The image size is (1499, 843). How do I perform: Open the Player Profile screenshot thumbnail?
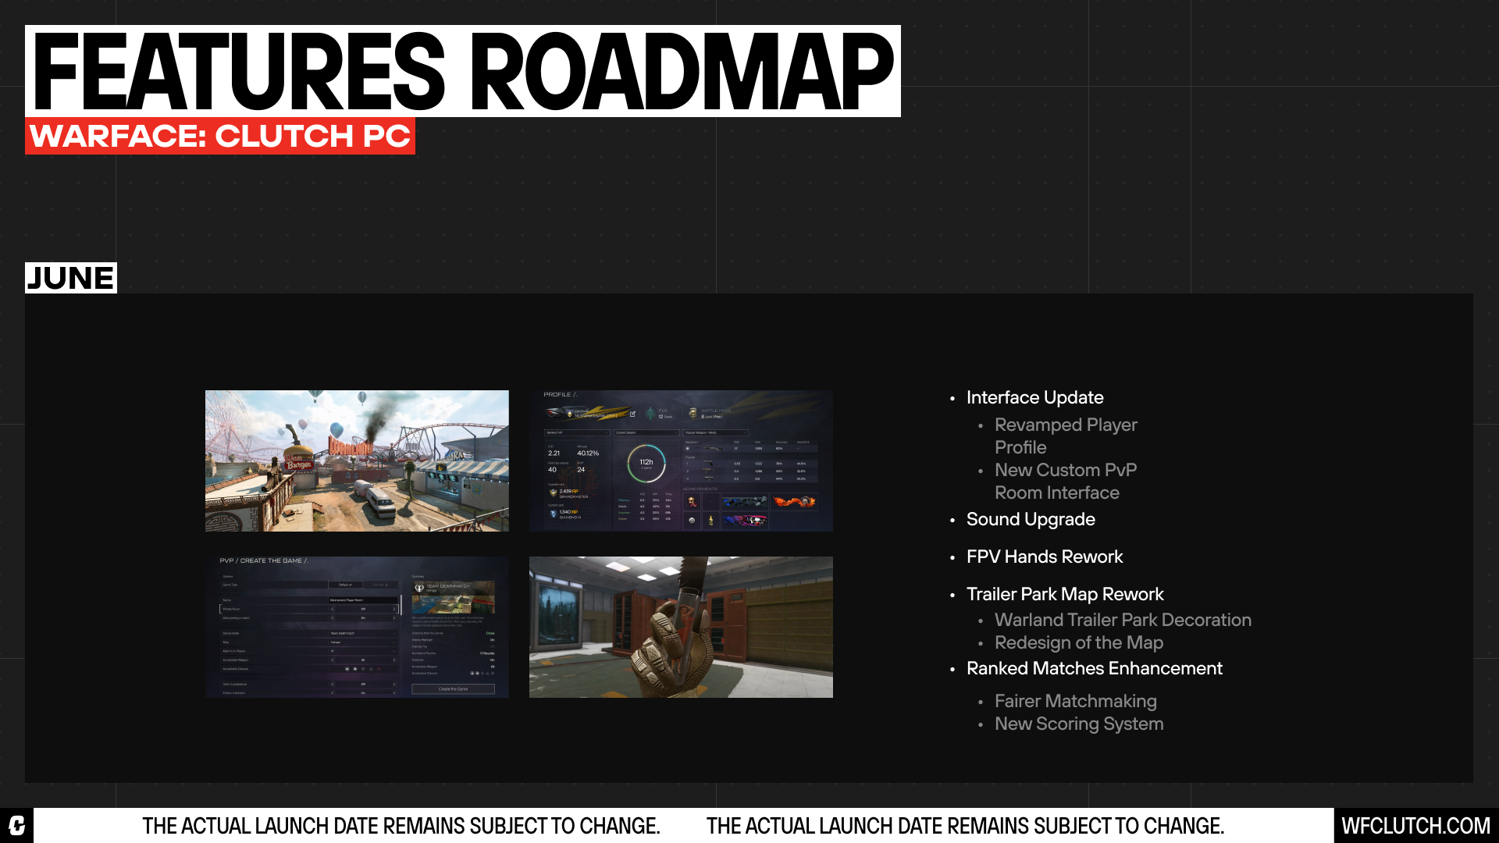[681, 461]
